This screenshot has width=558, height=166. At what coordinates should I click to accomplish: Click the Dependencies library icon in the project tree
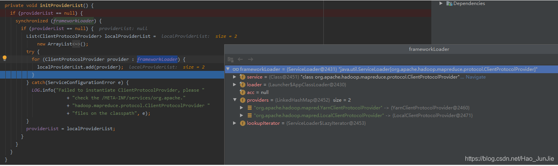pos(449,3)
